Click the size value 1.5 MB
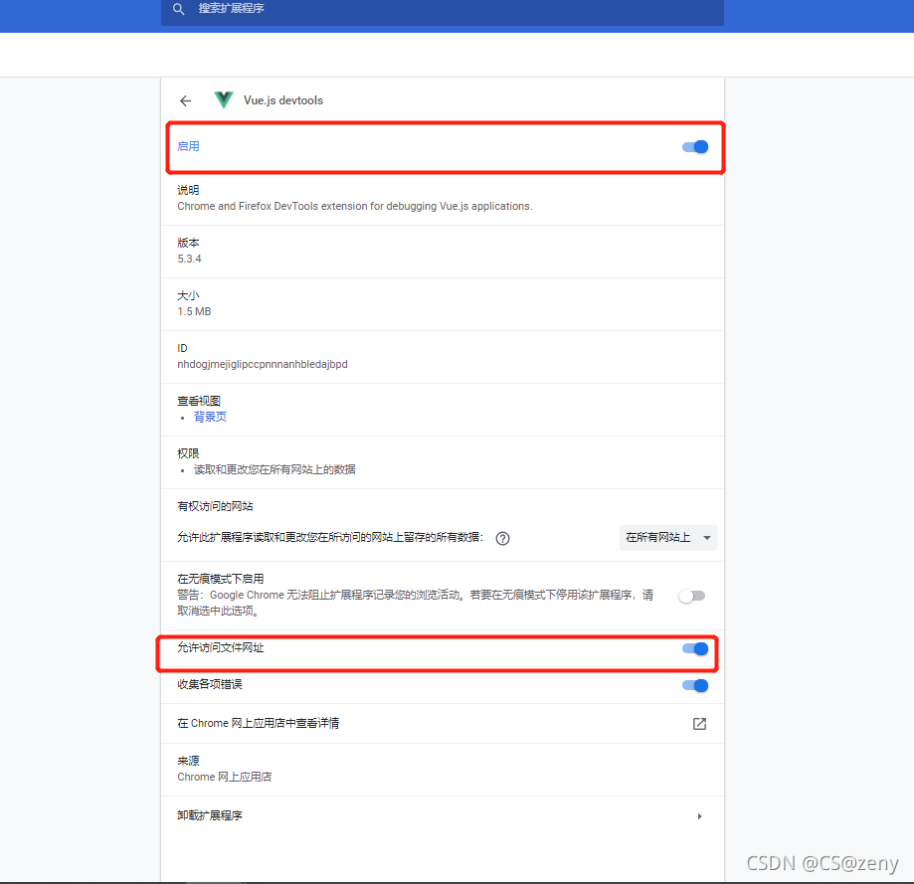The width and height of the screenshot is (914, 884). [x=194, y=312]
